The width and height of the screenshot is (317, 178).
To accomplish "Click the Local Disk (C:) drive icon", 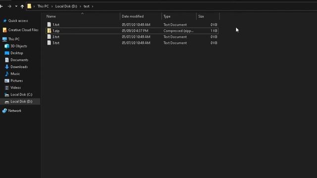I will (x=7, y=94).
